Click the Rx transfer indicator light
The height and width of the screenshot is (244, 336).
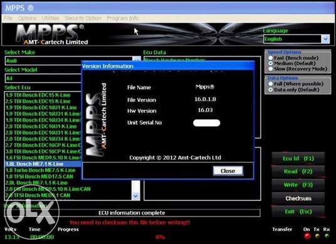tap(327, 236)
